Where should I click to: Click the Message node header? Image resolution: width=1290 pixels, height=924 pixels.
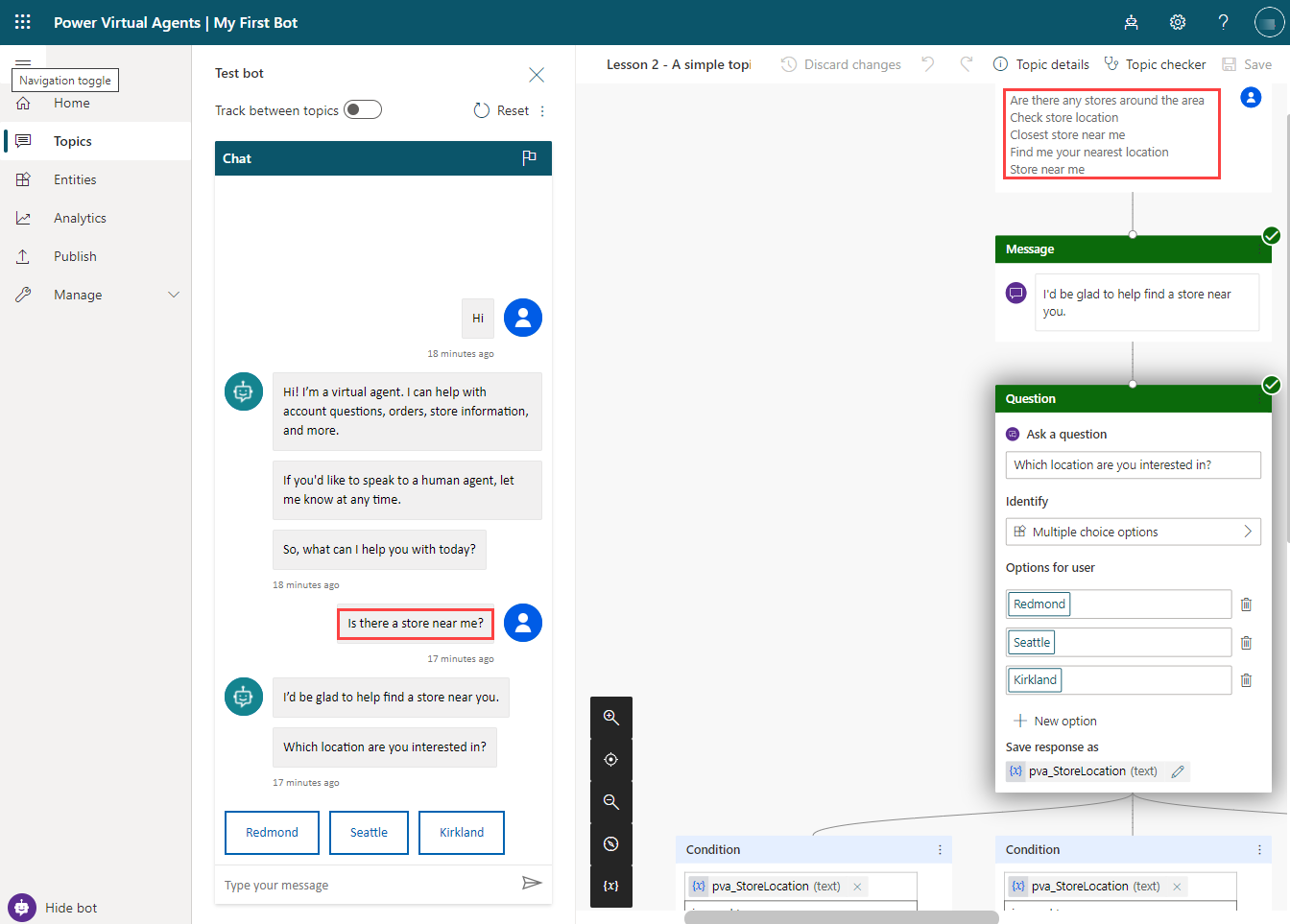click(1134, 249)
